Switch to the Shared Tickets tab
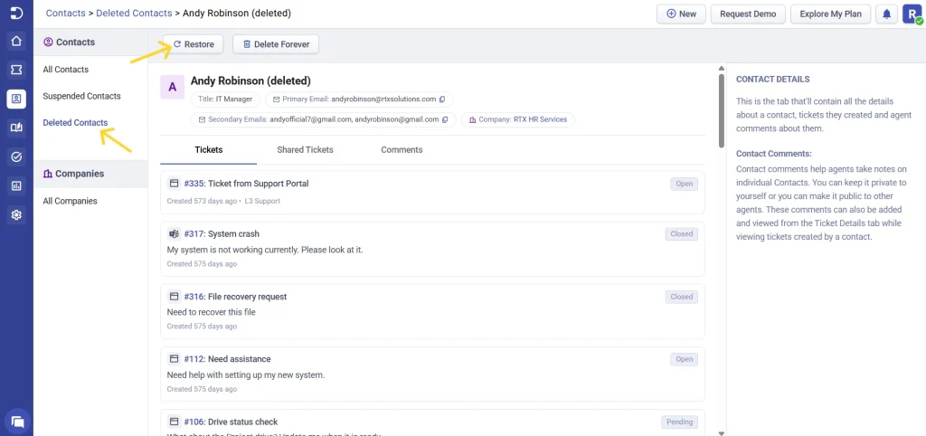Viewport: 926px width, 436px height. (x=306, y=150)
